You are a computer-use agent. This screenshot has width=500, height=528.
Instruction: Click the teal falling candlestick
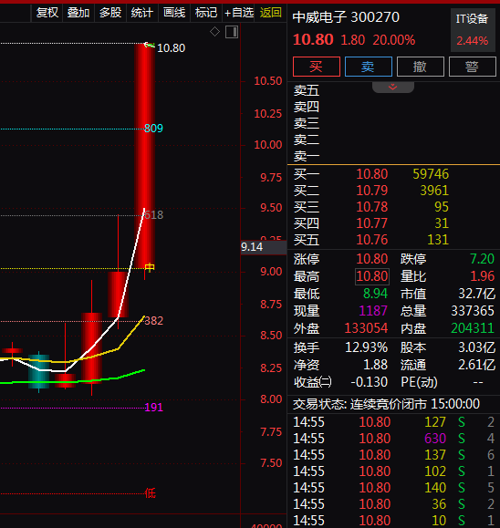(39, 371)
